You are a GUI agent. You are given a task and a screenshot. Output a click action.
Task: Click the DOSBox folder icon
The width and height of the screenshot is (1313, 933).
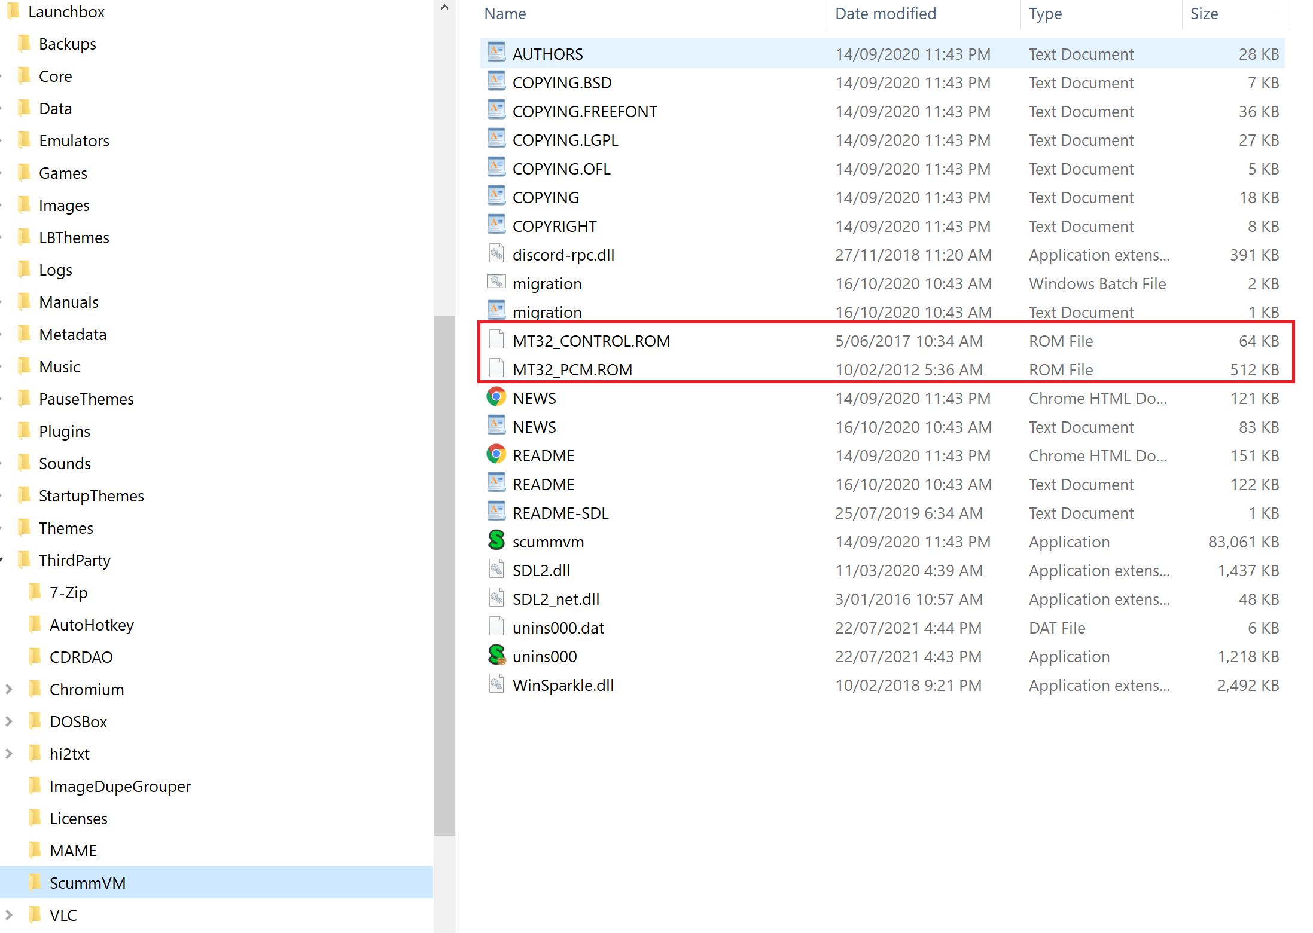tap(35, 721)
